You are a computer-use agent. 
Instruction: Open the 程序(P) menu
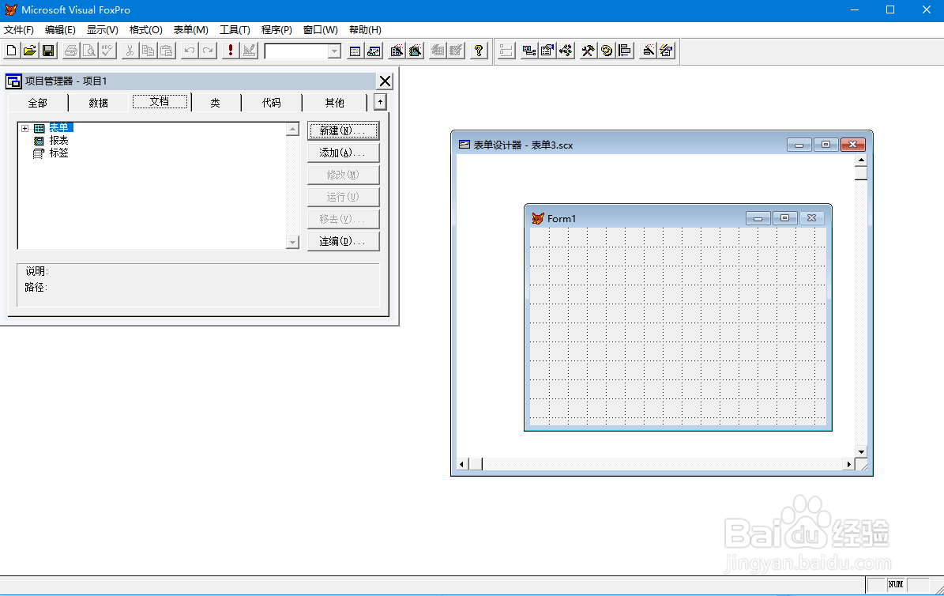click(276, 29)
